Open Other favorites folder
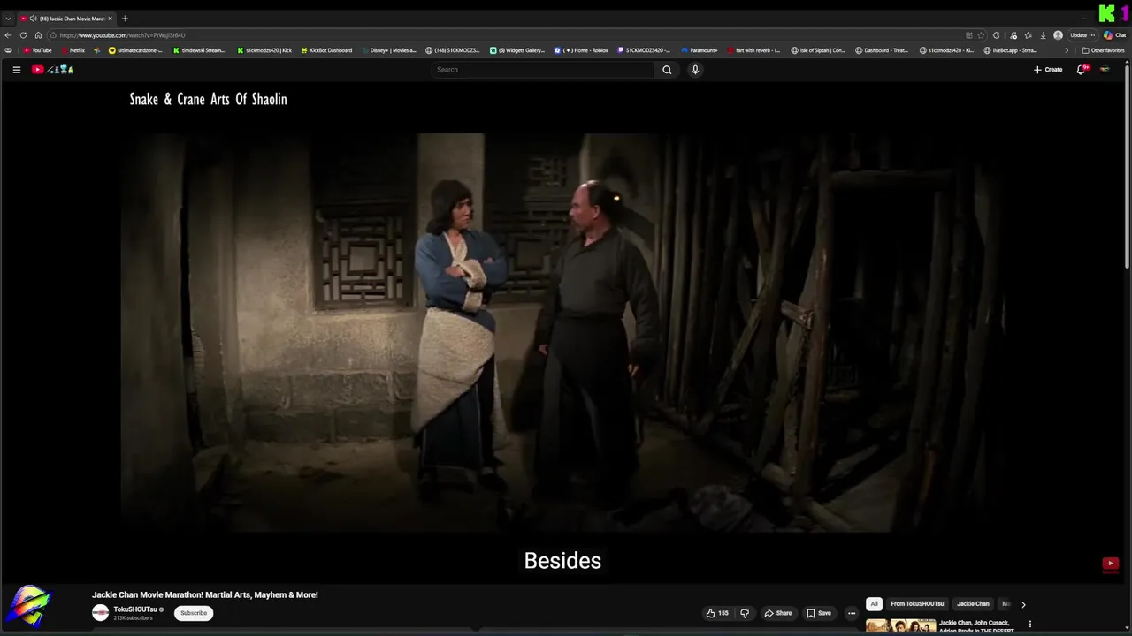1132x636 pixels. click(x=1104, y=50)
